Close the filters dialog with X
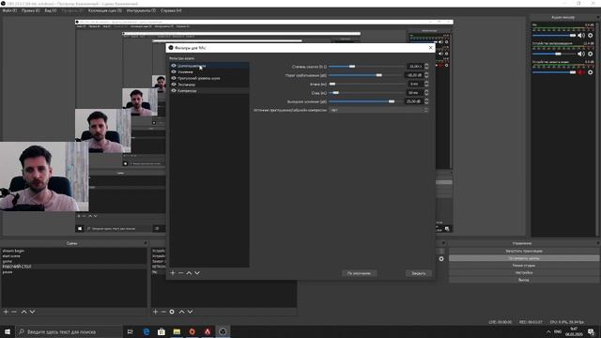The image size is (601, 338). pos(430,48)
